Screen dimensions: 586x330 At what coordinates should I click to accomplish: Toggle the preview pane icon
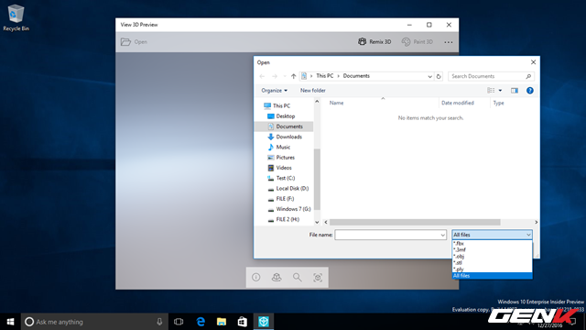coord(515,91)
